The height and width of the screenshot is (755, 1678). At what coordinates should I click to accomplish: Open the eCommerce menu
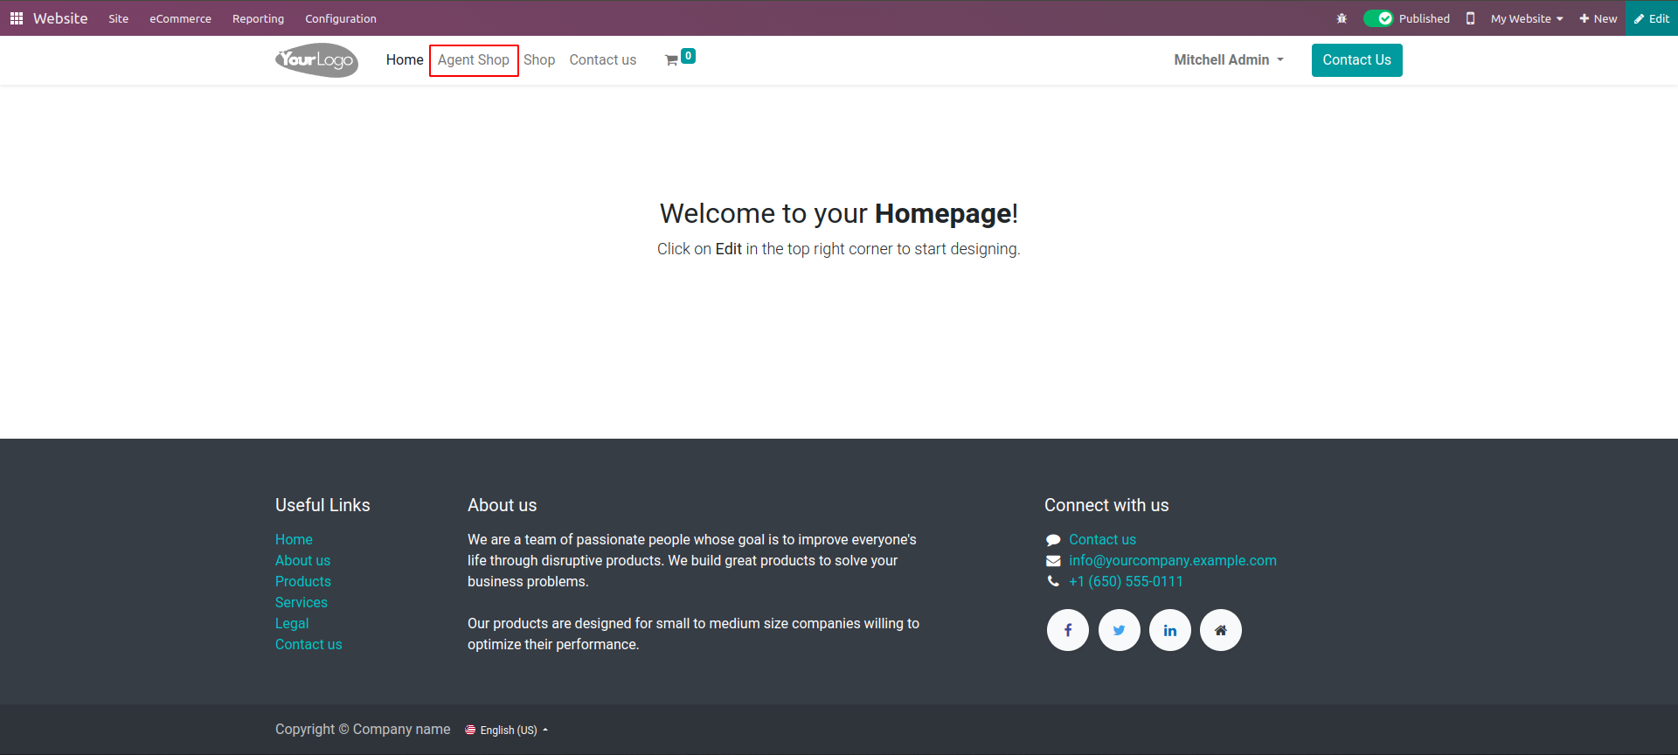[x=180, y=18]
